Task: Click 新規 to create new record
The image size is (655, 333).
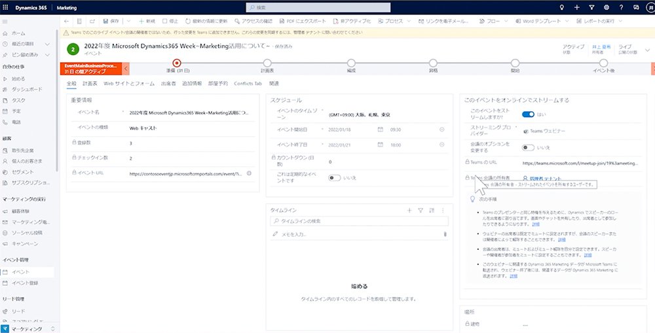Action: (x=147, y=21)
